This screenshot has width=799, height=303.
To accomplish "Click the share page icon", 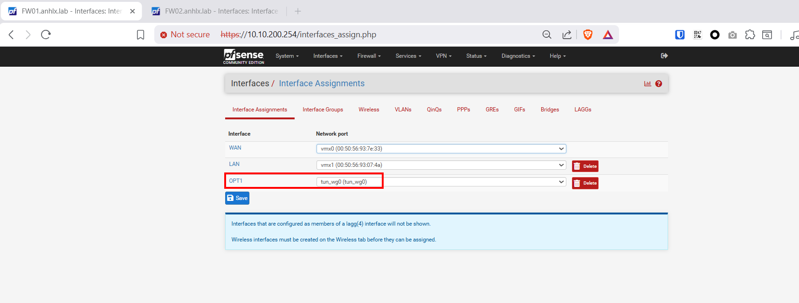I will 566,34.
